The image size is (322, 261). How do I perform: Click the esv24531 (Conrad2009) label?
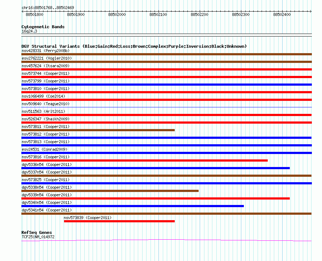coord(45,149)
